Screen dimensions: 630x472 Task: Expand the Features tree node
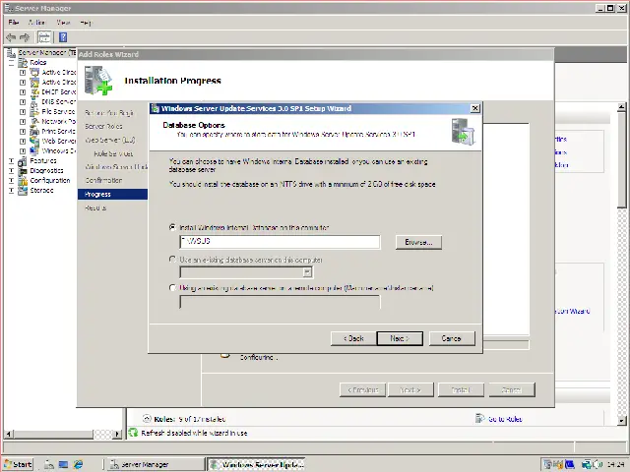[x=11, y=161]
